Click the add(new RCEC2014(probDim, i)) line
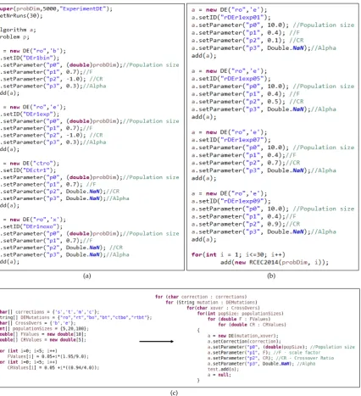Screen dimensions: 361x396 [275, 262]
